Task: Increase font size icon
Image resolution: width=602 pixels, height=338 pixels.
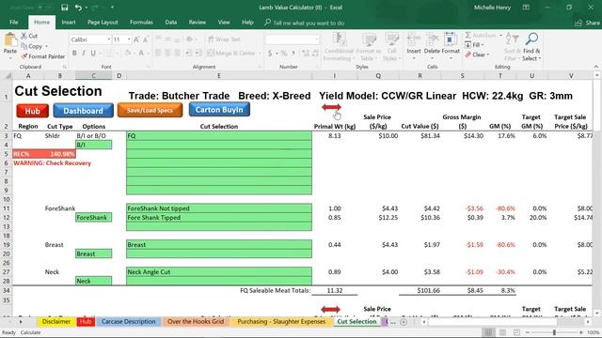Action: (136, 39)
